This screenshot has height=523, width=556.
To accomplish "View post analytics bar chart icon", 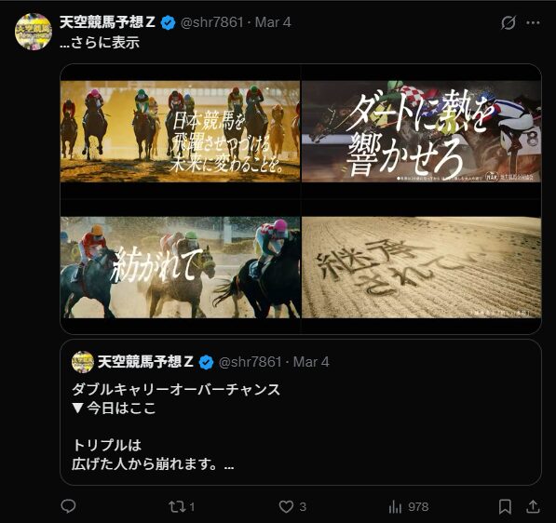I will (395, 506).
